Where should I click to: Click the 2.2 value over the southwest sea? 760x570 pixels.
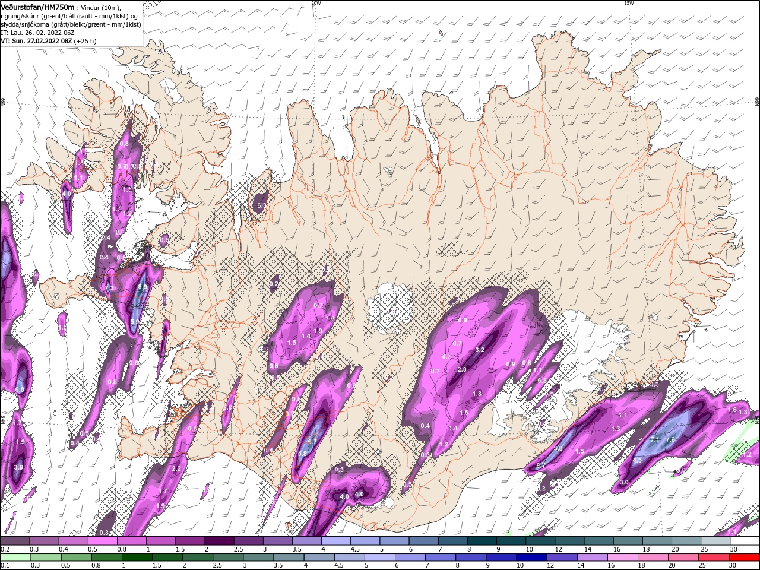coord(176,468)
